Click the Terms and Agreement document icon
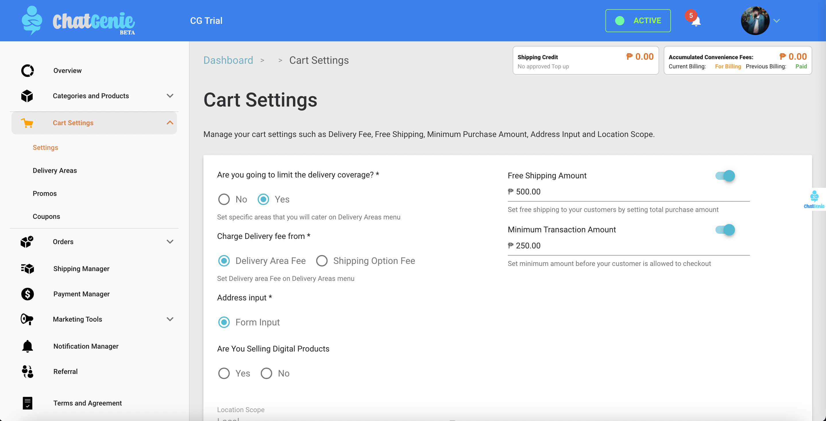The image size is (826, 421). [27, 403]
